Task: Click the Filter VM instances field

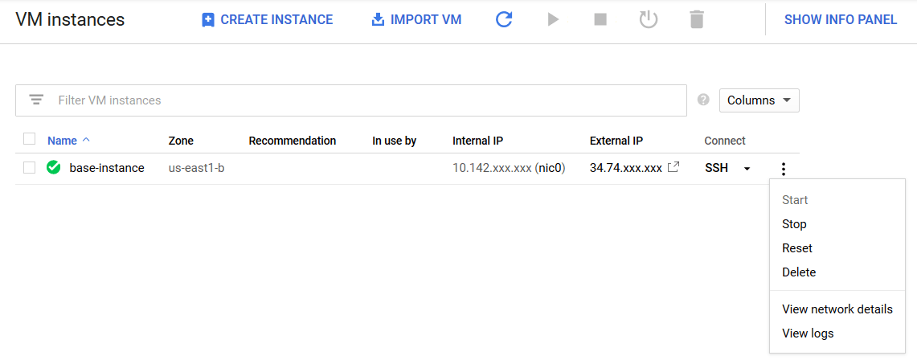Action: [x=362, y=100]
